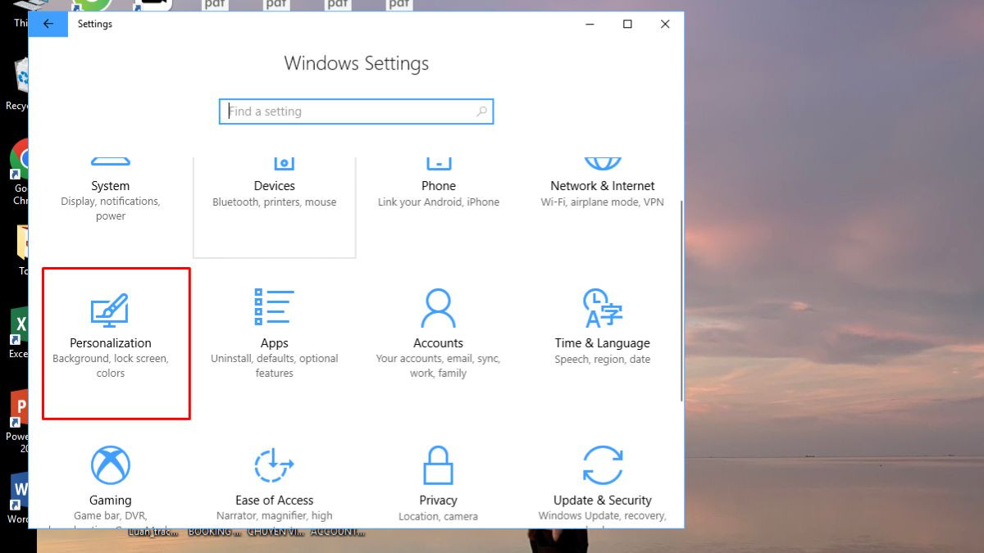Maximize the Settings window

[x=627, y=24]
